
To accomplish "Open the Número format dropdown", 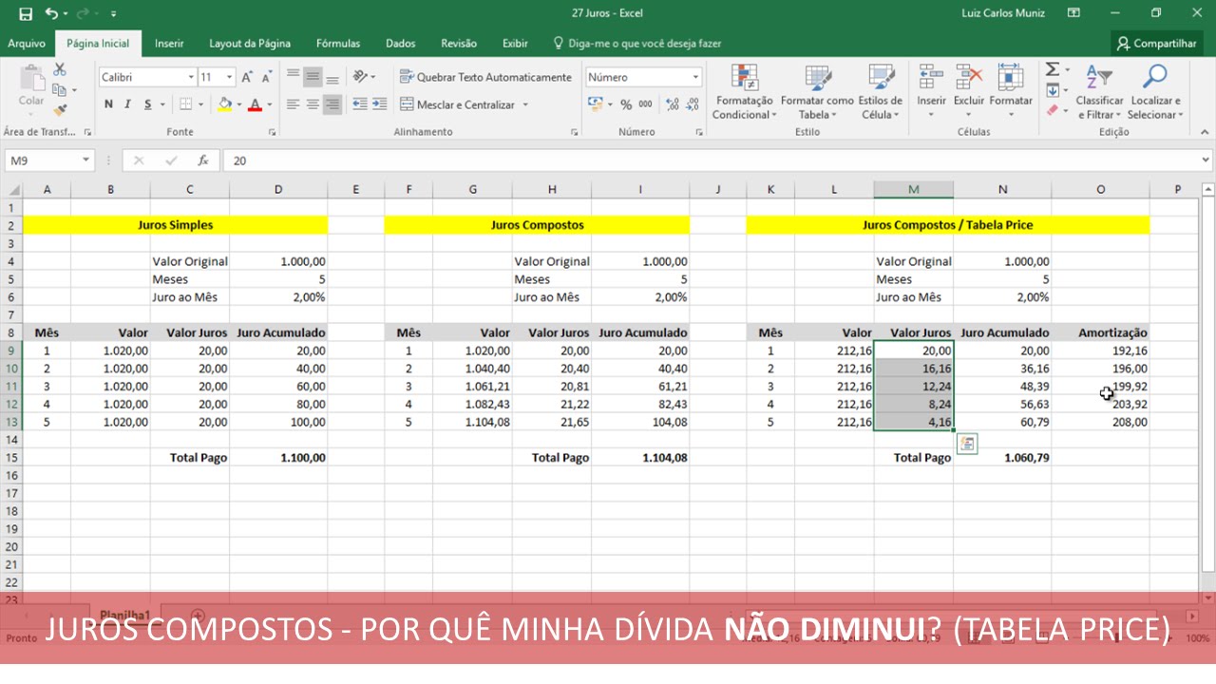I will coord(695,77).
